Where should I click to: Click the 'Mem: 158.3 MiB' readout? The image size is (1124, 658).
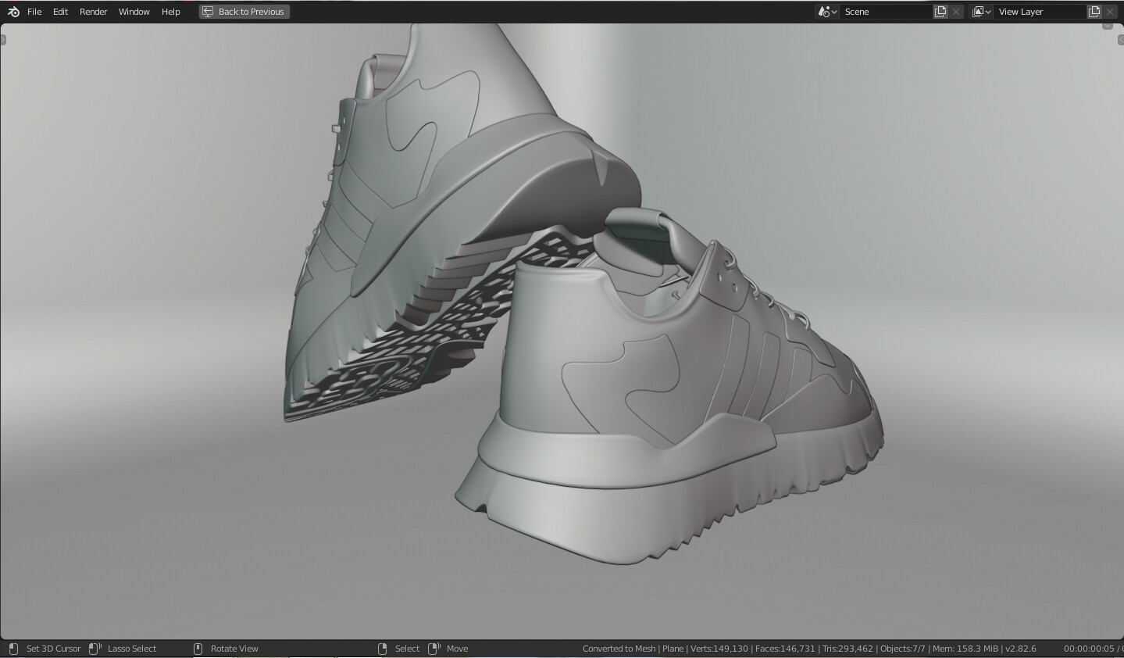[965, 649]
